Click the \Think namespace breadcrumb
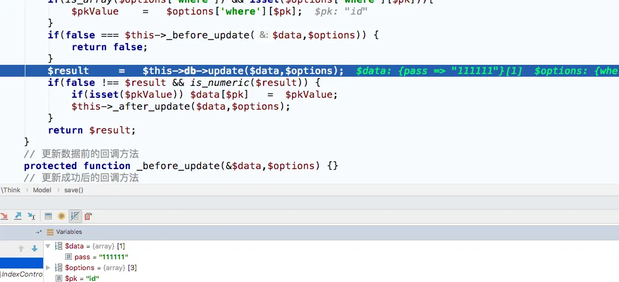This screenshot has width=619, height=282. click(11, 190)
